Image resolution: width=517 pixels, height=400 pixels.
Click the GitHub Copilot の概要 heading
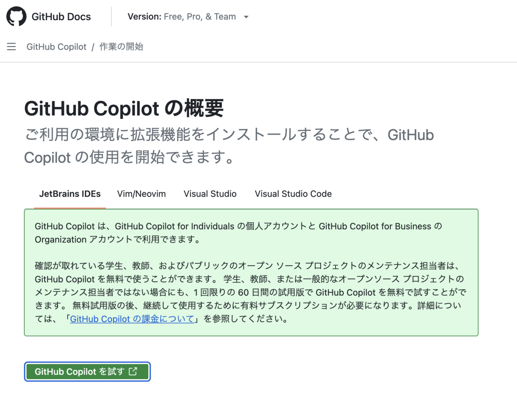click(124, 109)
